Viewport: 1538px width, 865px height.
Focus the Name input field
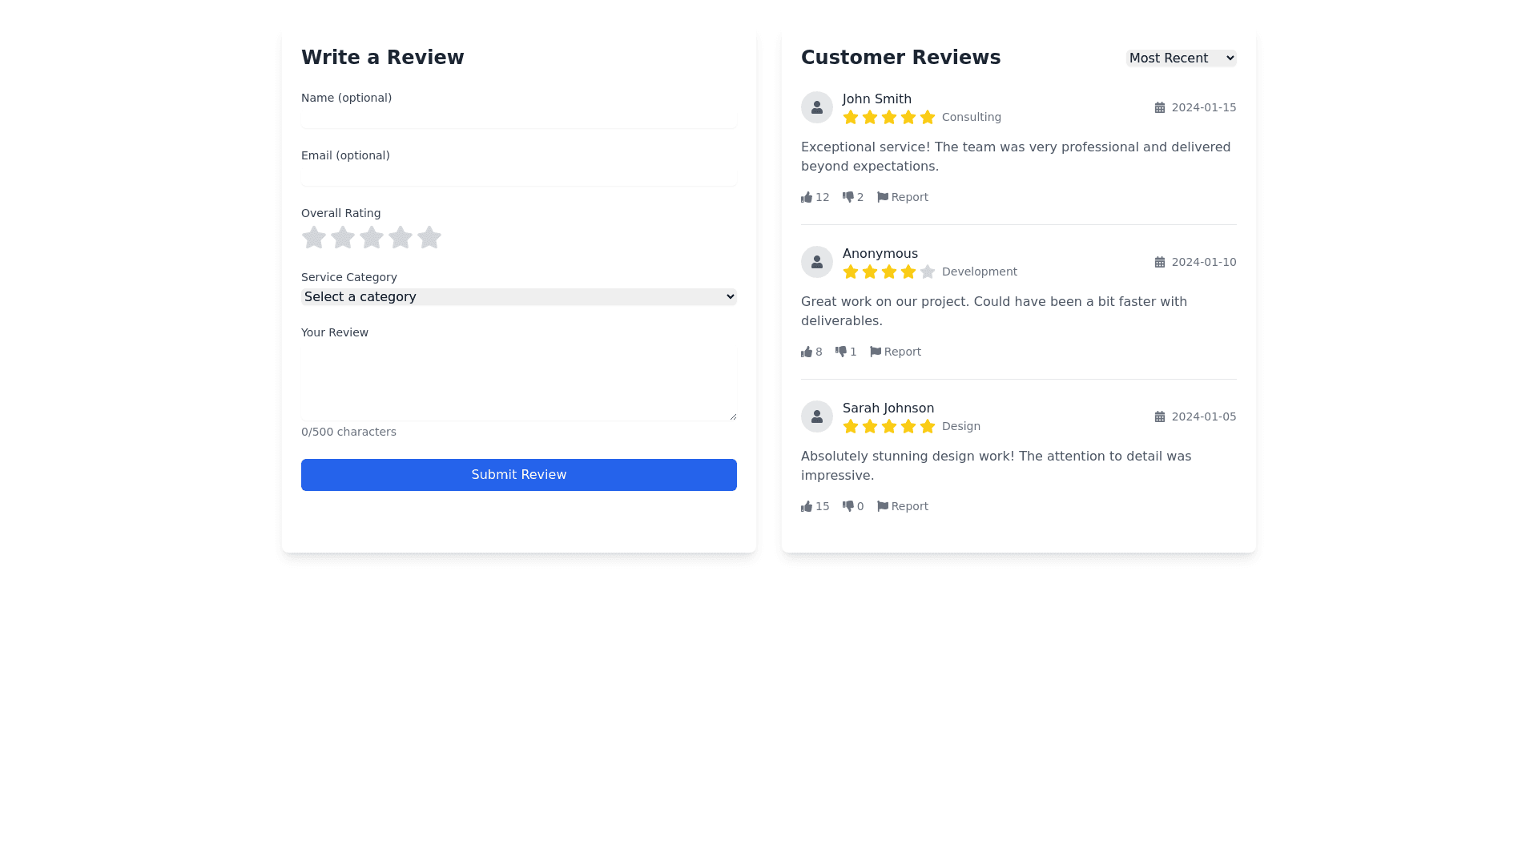(518, 119)
